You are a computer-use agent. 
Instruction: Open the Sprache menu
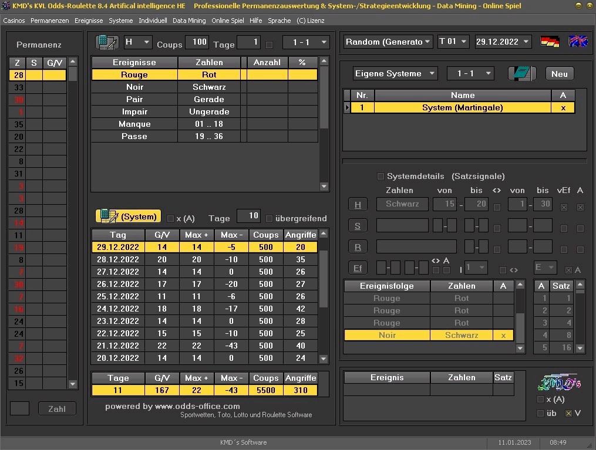(279, 21)
